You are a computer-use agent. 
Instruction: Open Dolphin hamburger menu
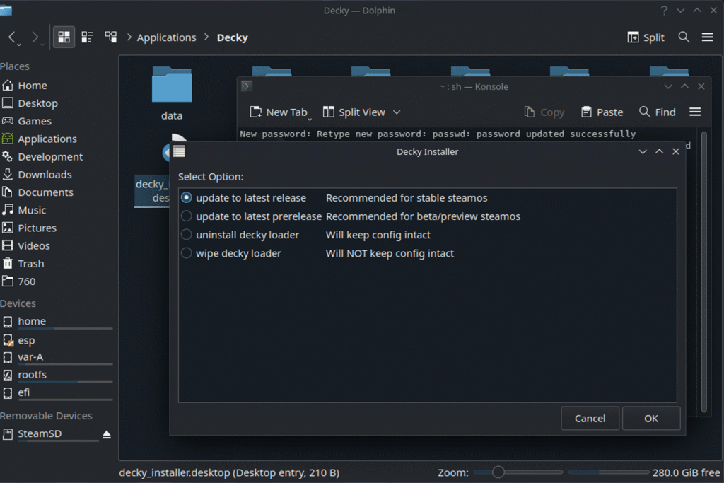coord(707,37)
